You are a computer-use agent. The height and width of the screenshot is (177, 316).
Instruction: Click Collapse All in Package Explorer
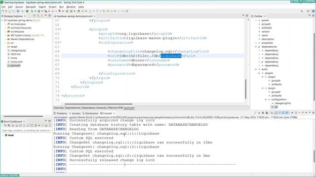(x=34, y=16)
